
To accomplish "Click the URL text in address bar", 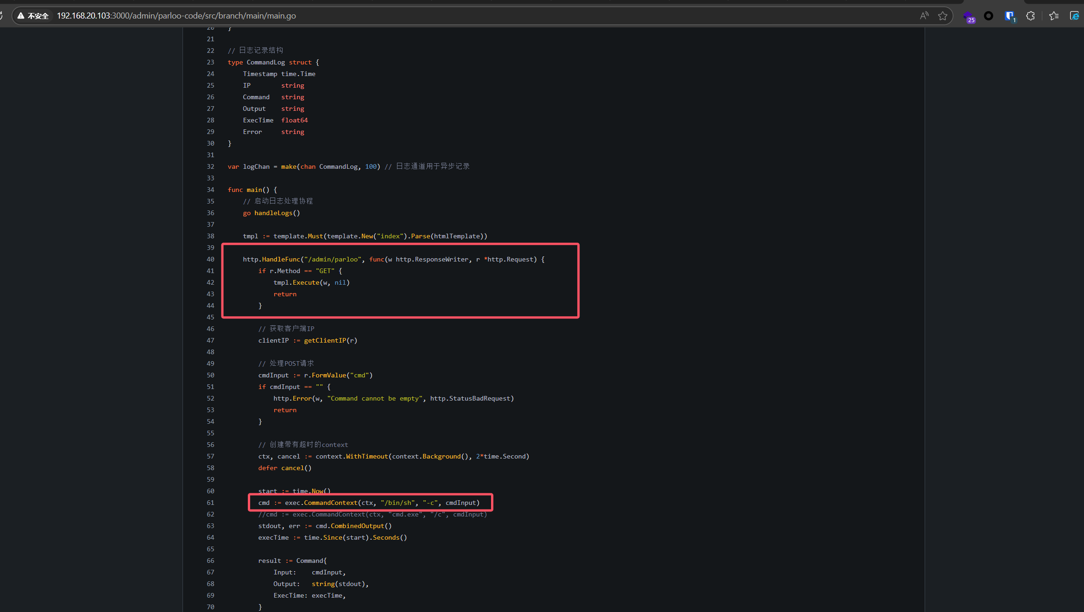I will click(176, 16).
